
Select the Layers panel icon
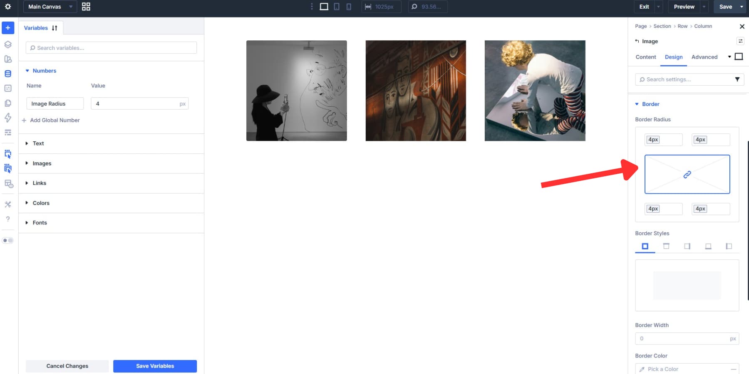click(7, 44)
